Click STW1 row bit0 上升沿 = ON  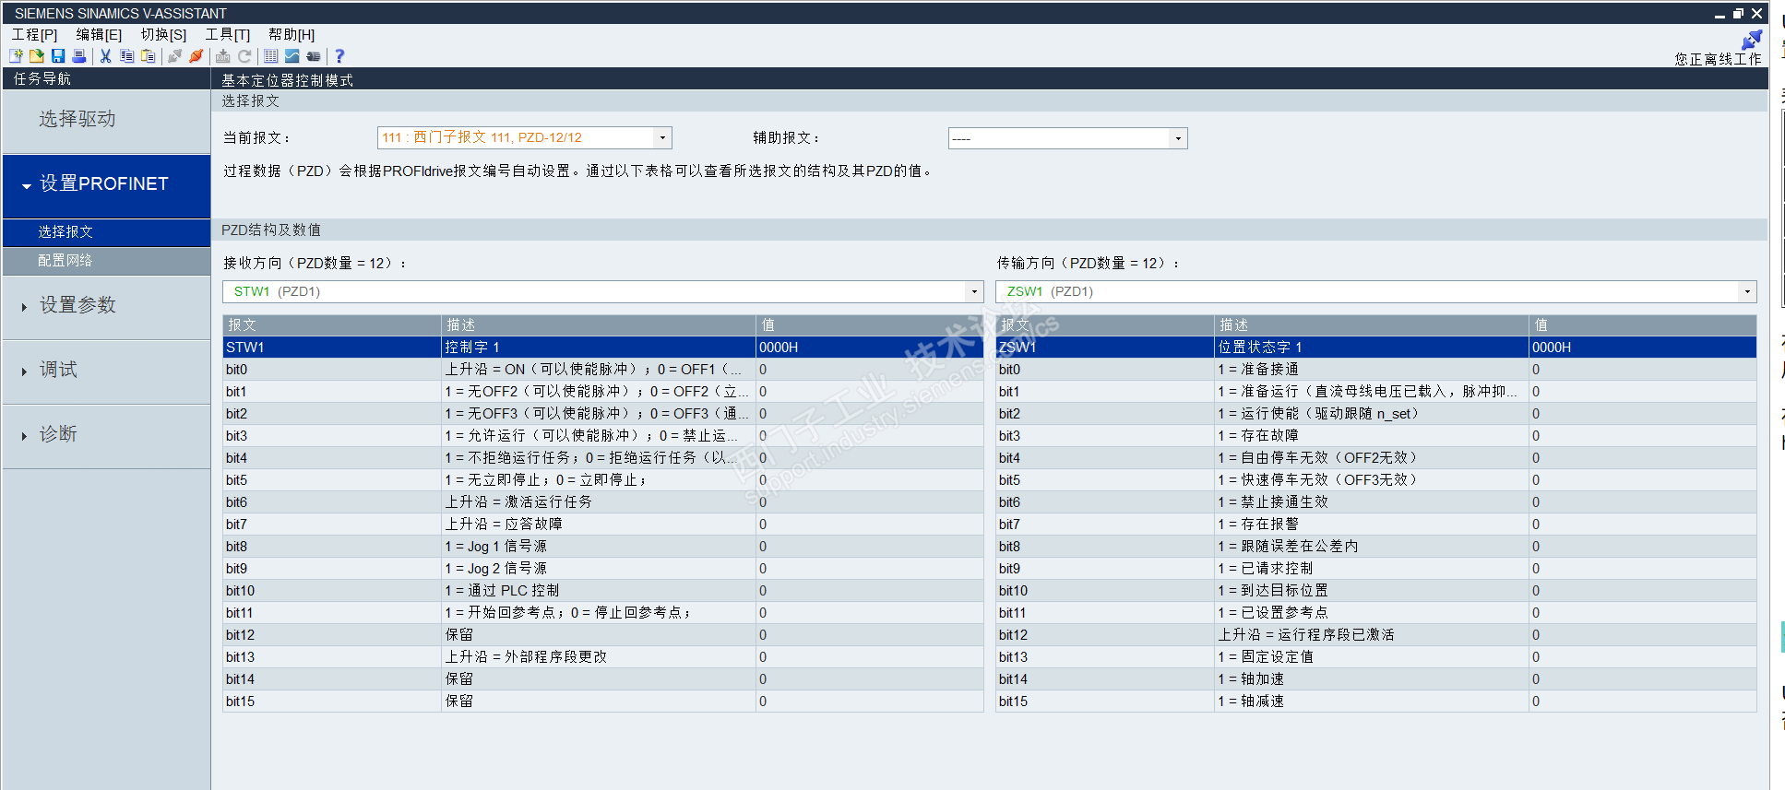[602, 370]
